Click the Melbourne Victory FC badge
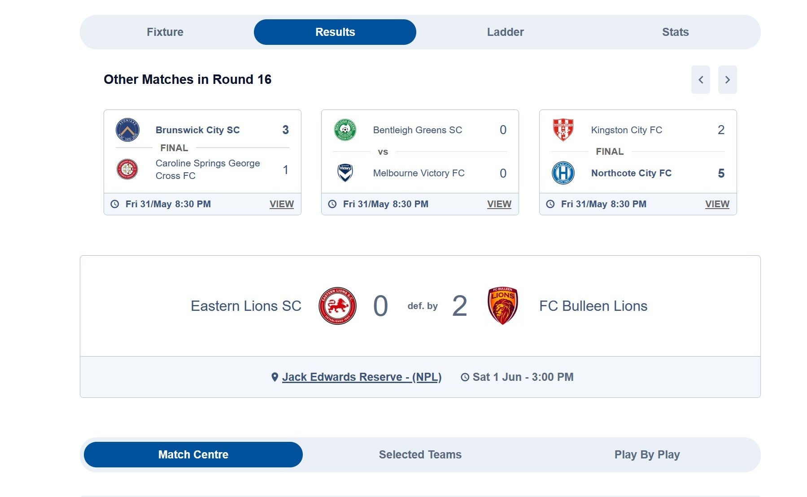 point(345,173)
